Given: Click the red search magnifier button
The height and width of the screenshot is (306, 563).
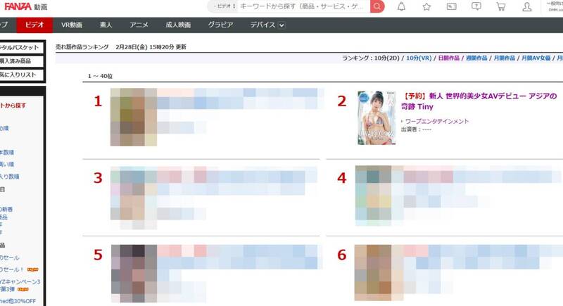Looking at the screenshot, I should (x=377, y=6).
